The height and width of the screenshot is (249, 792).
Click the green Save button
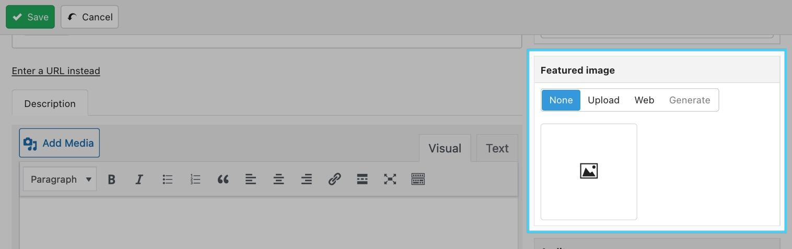coord(31,17)
